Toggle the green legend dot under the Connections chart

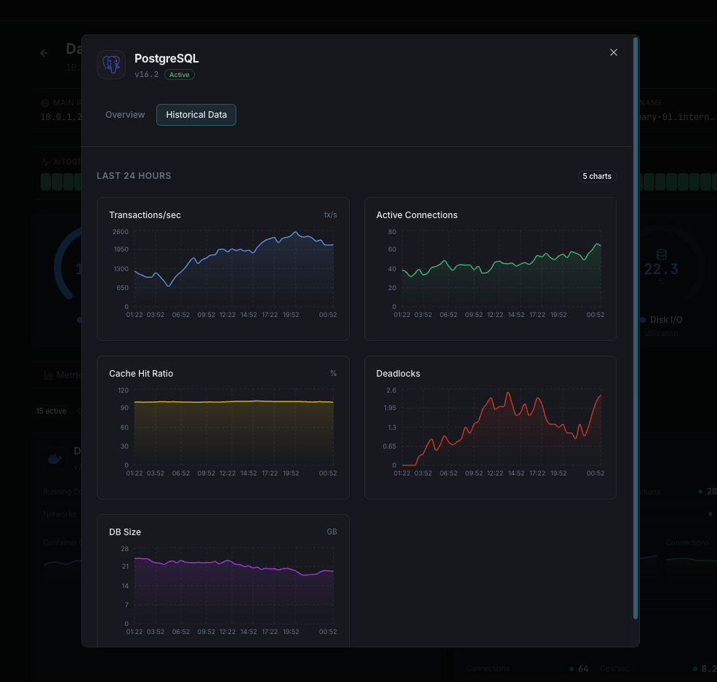(x=572, y=668)
